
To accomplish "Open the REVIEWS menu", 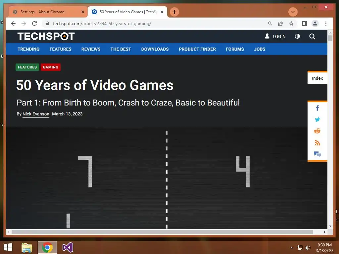I will 91,49.
